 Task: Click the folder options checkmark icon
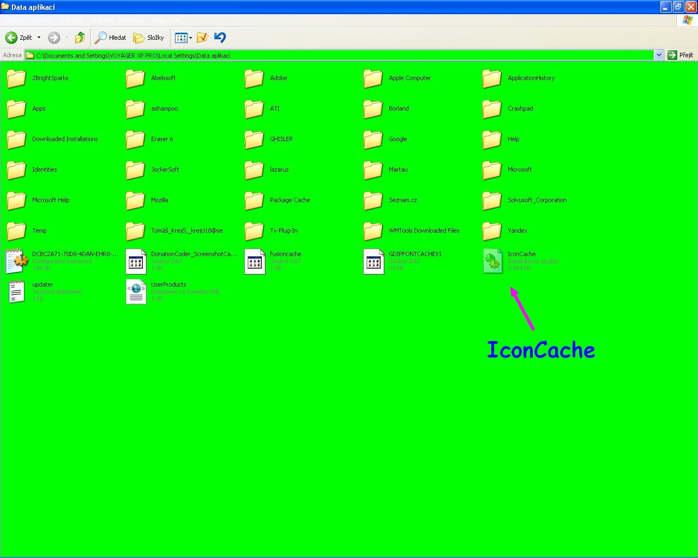[x=202, y=38]
